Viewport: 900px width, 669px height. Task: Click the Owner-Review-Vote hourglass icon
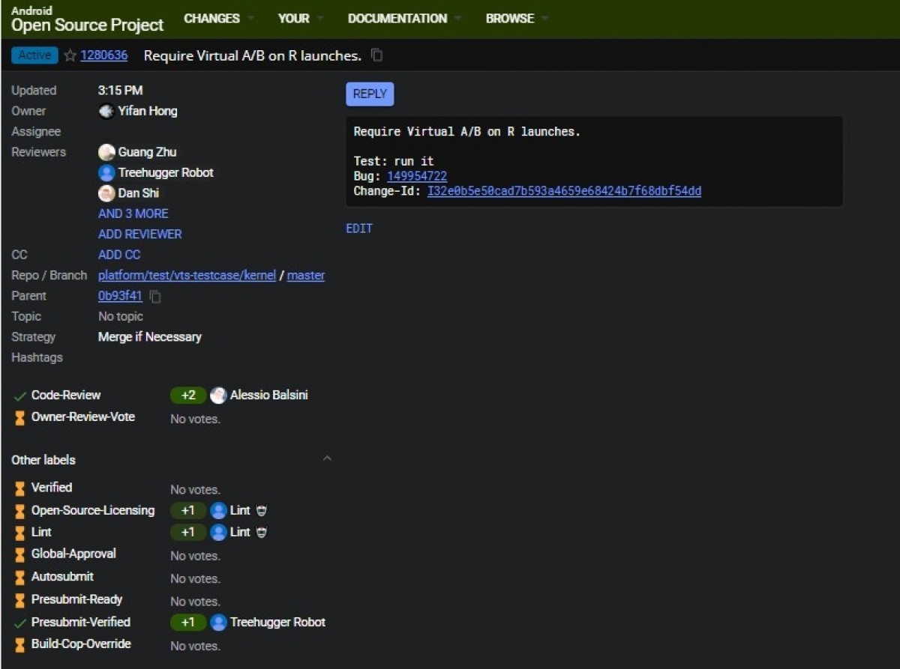coord(20,418)
